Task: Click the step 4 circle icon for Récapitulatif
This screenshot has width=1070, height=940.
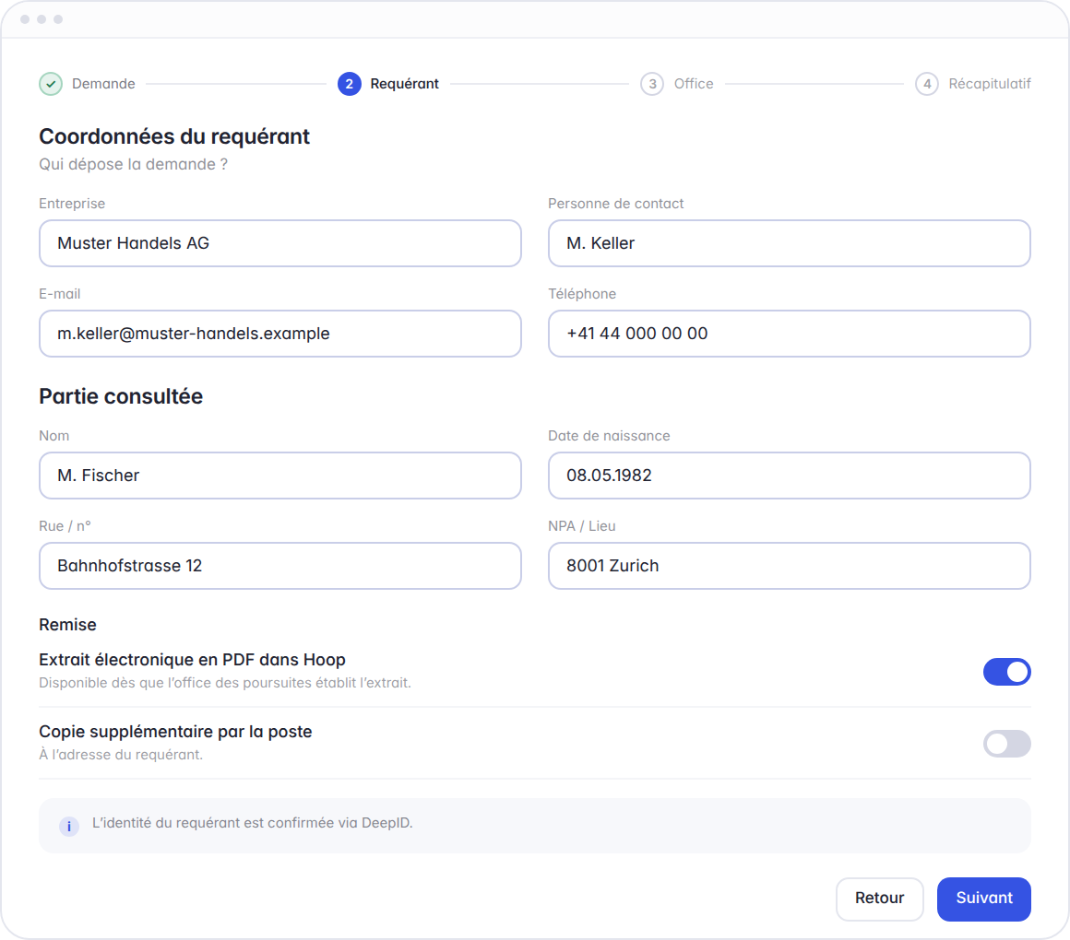Action: pyautogui.click(x=927, y=84)
